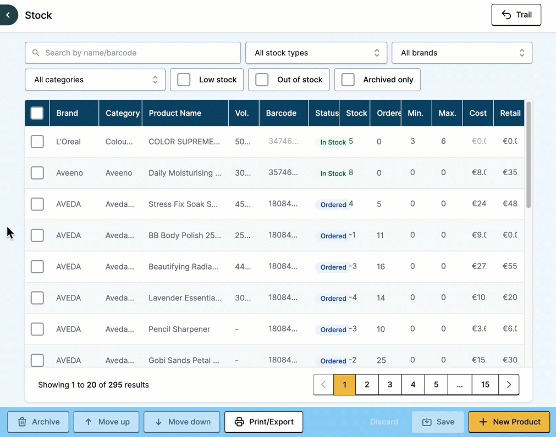Click the Min. value 3 for COLOR SUPREME
The image size is (556, 437).
pos(413,141)
